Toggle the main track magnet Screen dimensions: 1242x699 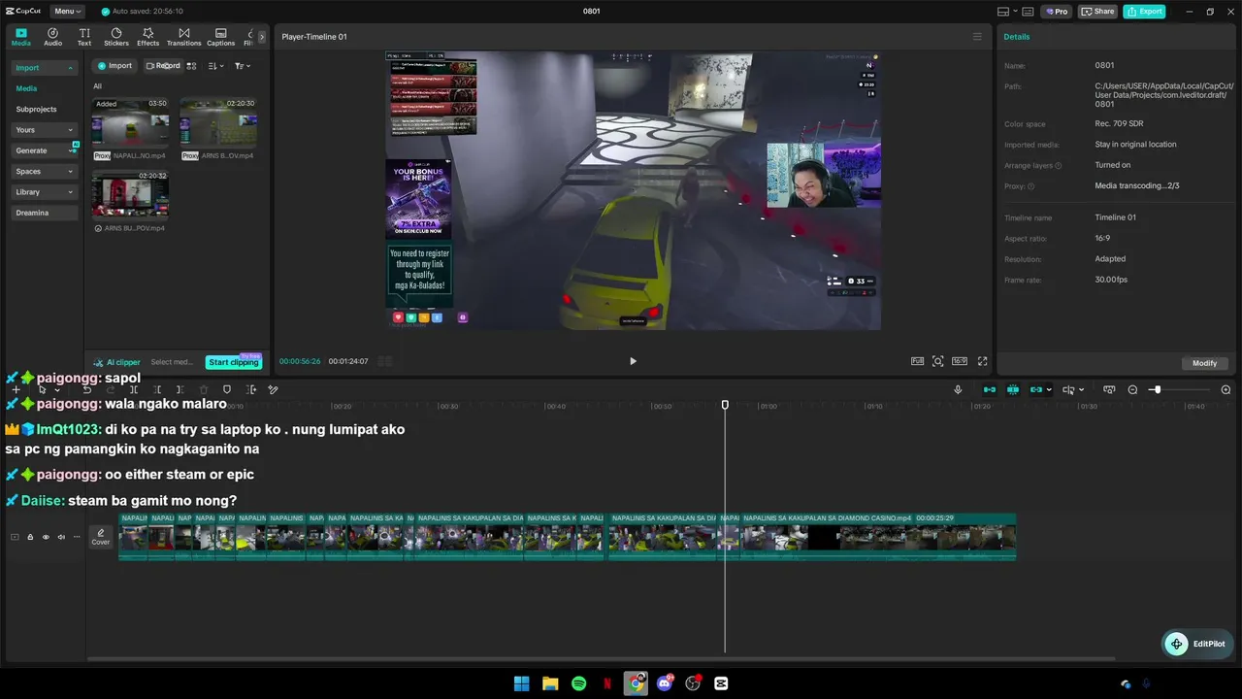click(989, 389)
